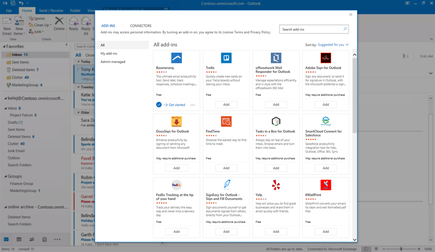Collapse the online archive folder tree
Screen dimensions: 435x252
[x=6, y=207]
